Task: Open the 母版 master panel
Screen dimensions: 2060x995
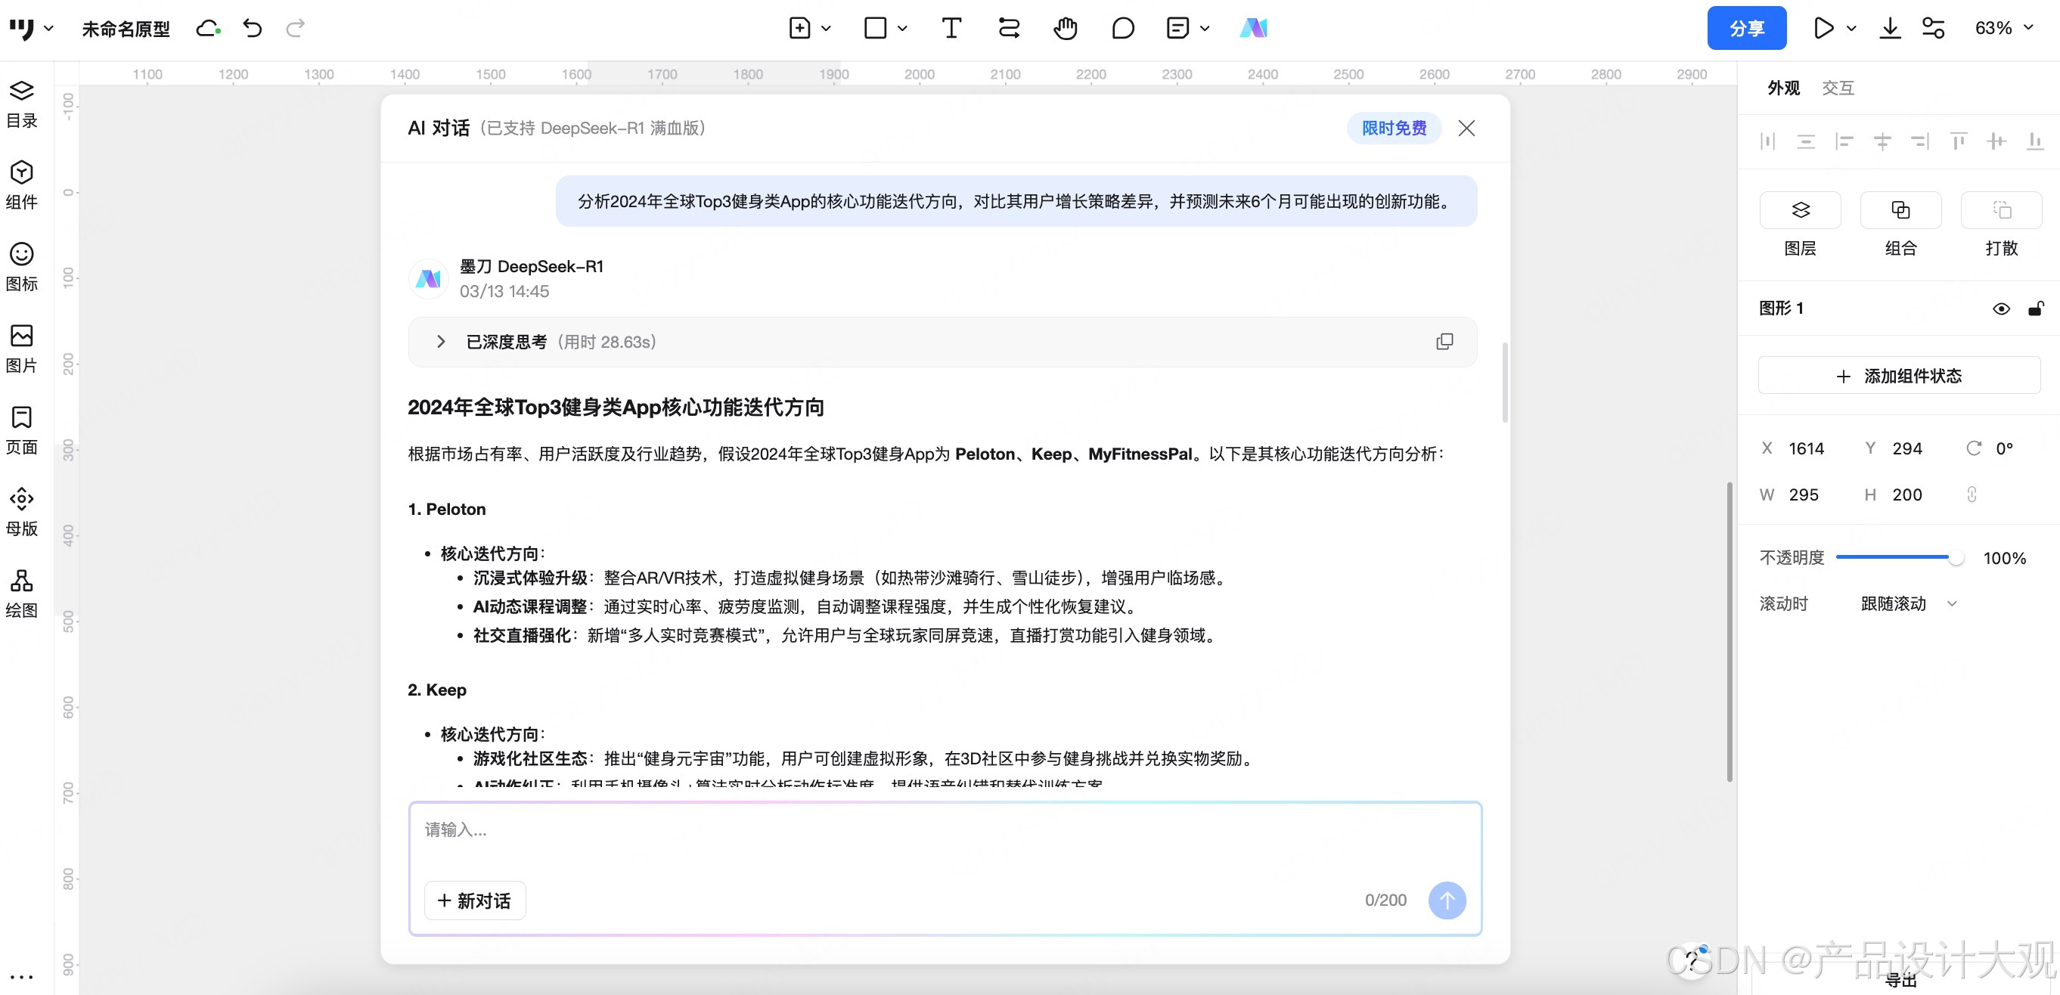Action: click(22, 512)
